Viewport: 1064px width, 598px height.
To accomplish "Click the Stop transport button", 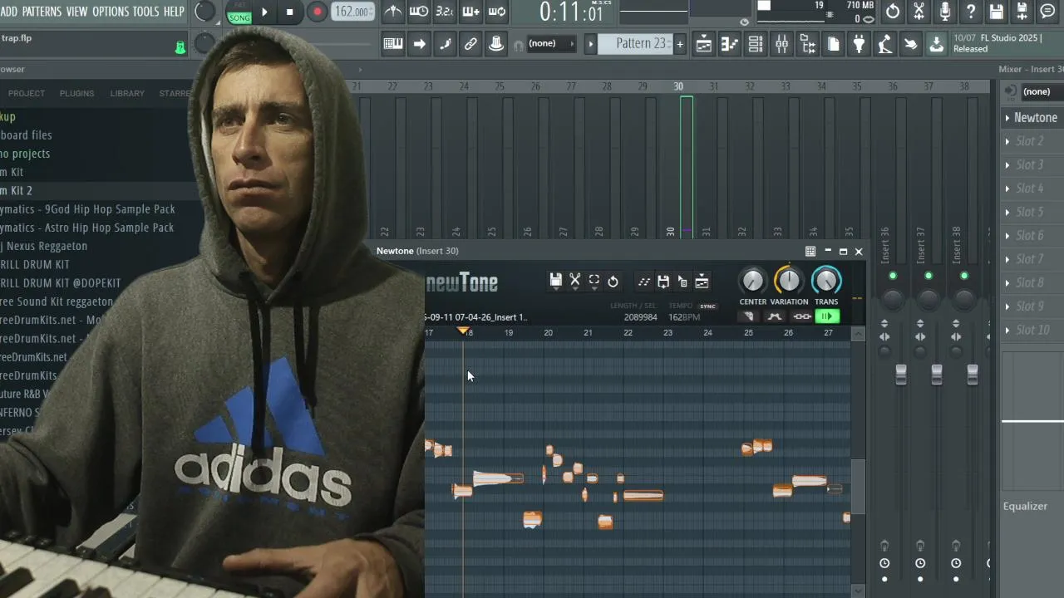I will coord(289,12).
